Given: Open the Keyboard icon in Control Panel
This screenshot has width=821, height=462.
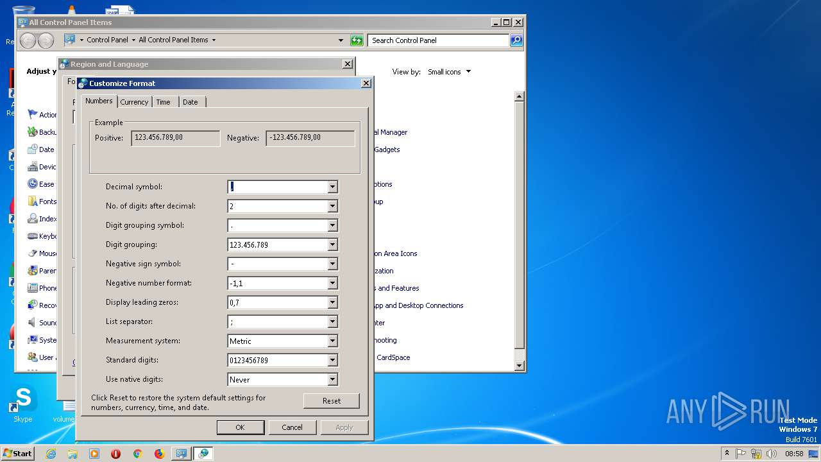Looking at the screenshot, I should (33, 235).
